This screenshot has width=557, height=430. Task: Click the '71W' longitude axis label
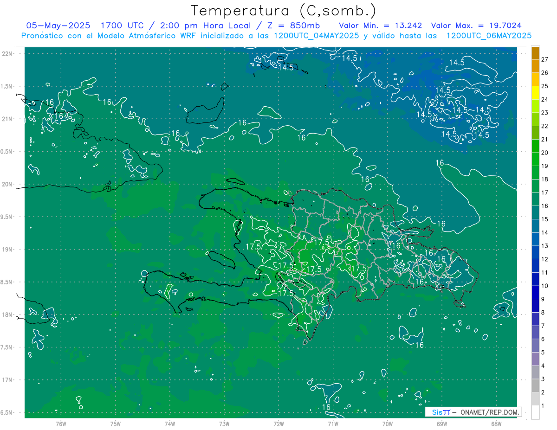[333, 424]
